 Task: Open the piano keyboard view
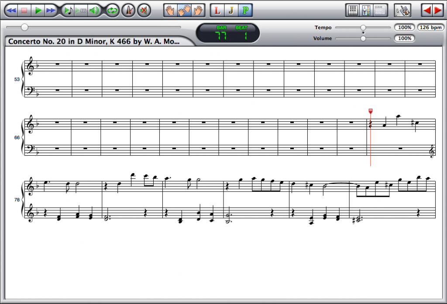353,10
